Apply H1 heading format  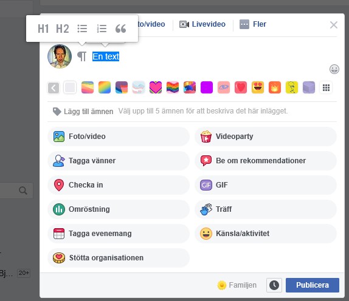43,29
